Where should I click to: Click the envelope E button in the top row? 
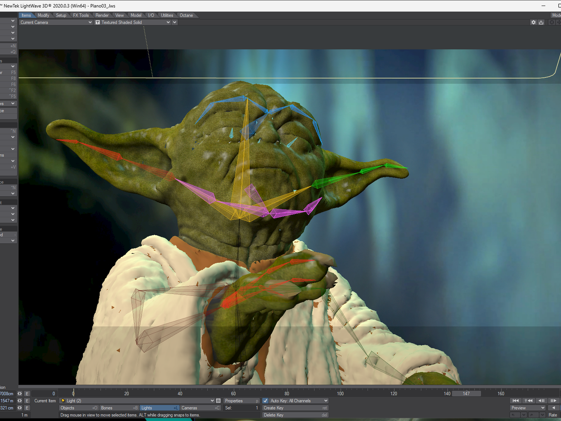click(x=27, y=394)
